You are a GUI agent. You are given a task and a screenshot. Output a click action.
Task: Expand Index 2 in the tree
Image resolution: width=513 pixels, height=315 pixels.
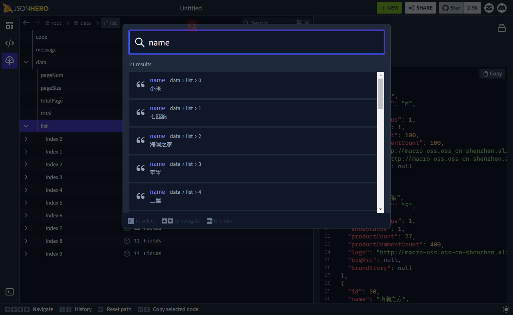26,164
